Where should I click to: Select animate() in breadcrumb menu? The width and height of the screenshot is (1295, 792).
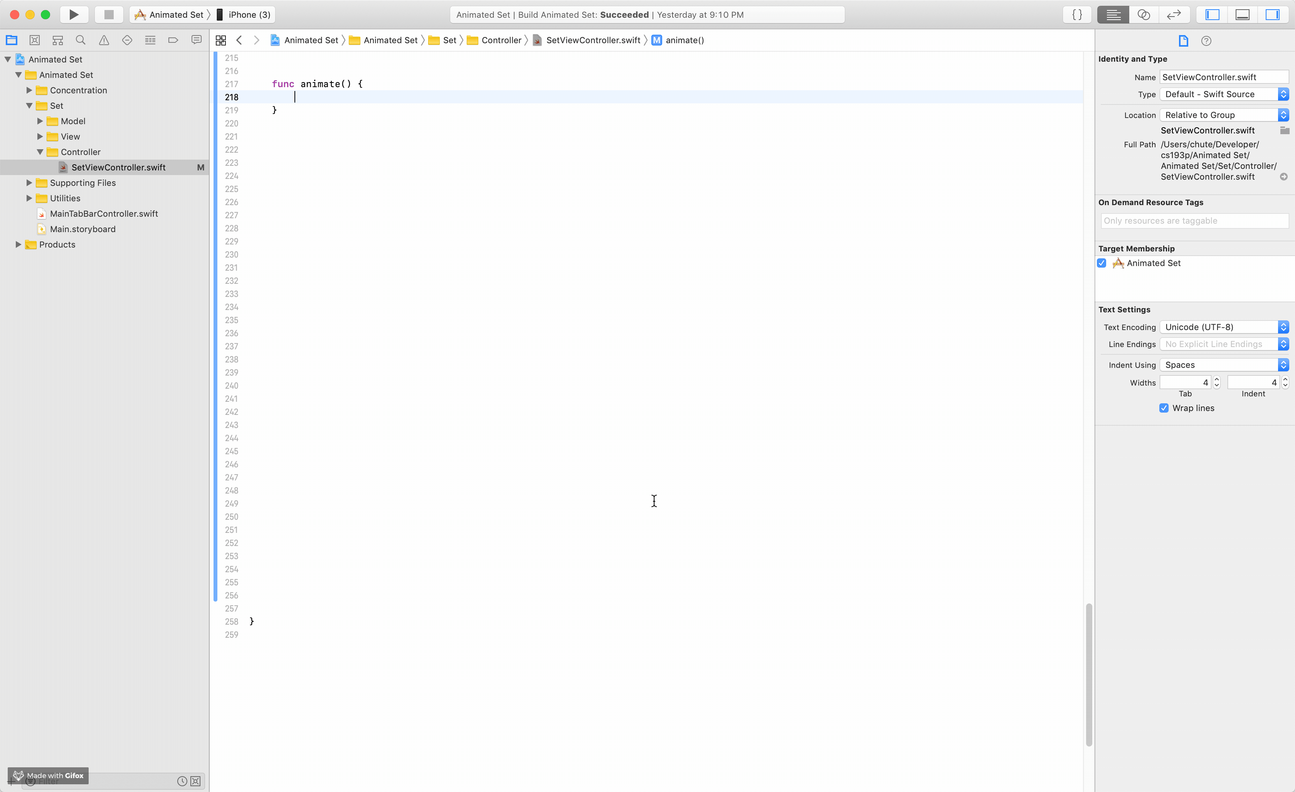click(684, 40)
